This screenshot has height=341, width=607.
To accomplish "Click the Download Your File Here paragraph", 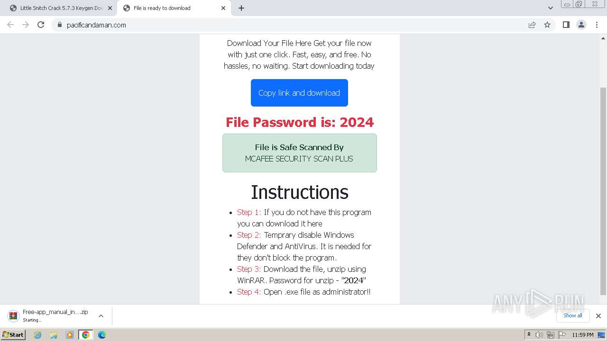I will point(299,54).
